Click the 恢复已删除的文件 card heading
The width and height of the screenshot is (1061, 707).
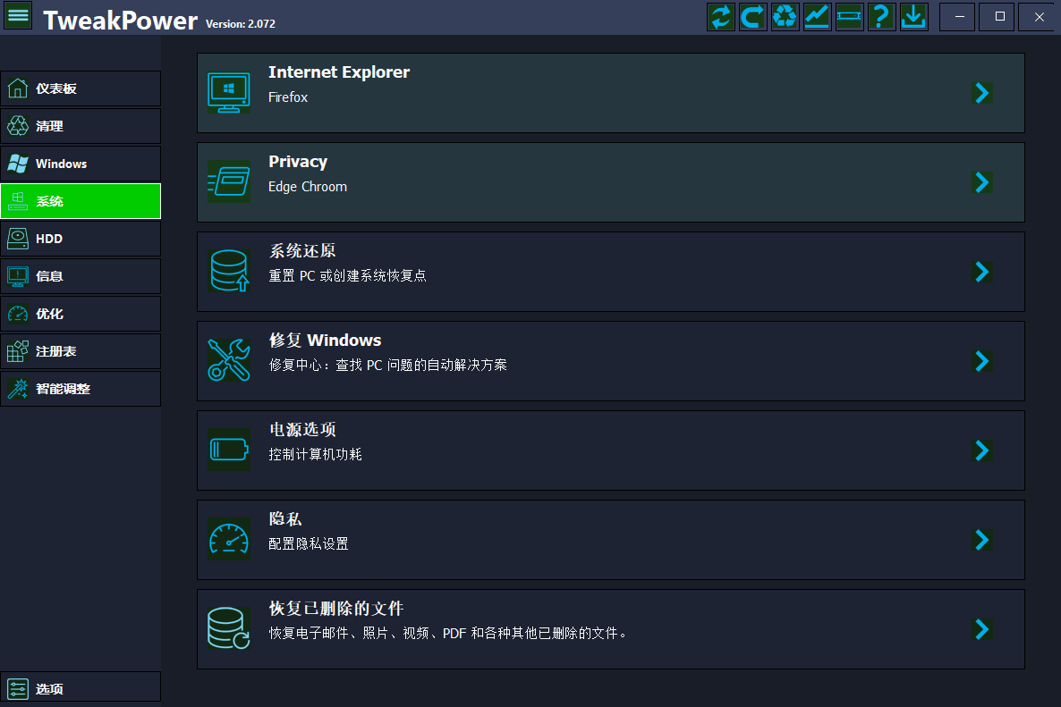tap(336, 609)
